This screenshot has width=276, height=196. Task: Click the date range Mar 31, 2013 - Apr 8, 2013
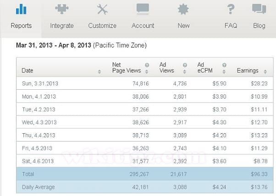[x=54, y=45]
